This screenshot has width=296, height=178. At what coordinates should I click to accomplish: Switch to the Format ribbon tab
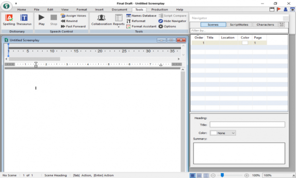pos(82,10)
